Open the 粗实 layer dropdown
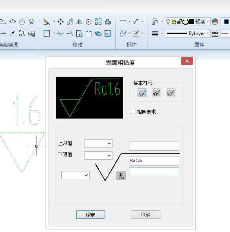This screenshot has width=230, height=232. pos(188,22)
